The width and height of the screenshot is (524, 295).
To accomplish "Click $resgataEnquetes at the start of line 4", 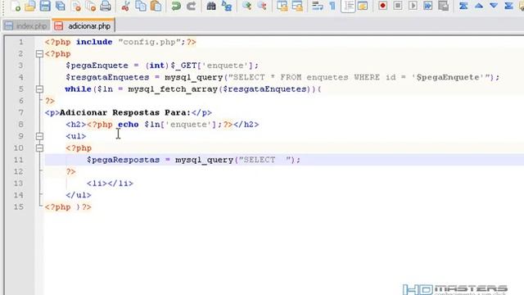I will [107, 77].
